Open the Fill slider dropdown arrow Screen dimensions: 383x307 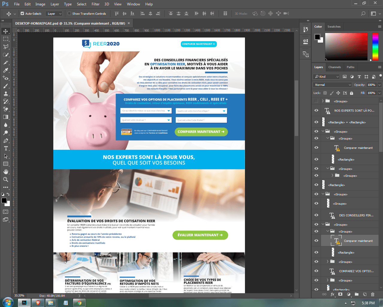coord(379,93)
